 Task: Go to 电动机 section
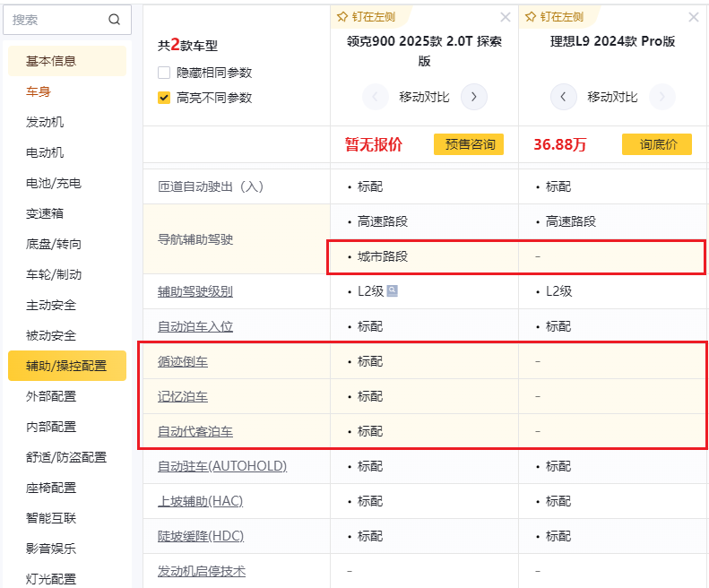(45, 152)
